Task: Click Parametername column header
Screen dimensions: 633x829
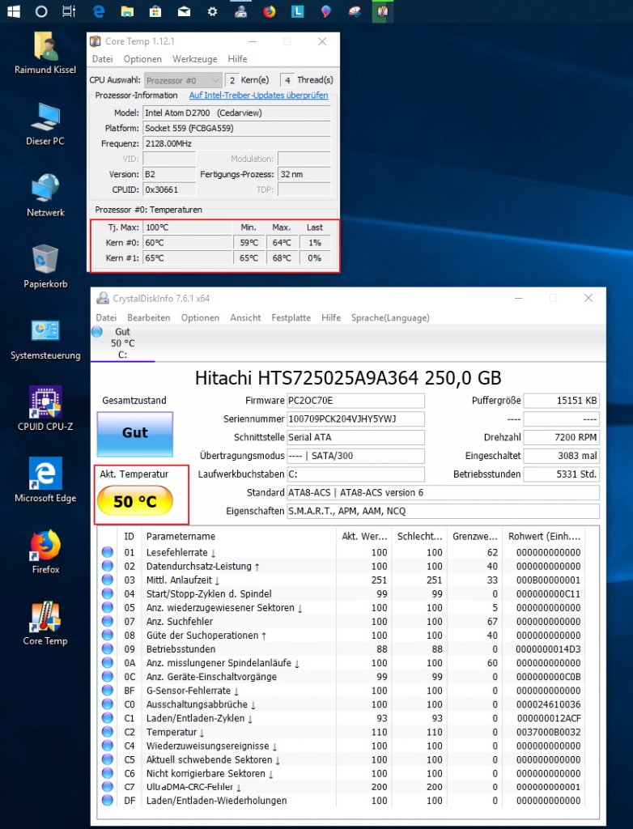Action: (238, 536)
